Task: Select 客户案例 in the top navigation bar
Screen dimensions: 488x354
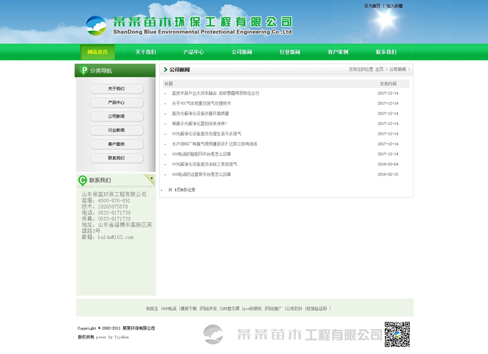Action: point(338,52)
